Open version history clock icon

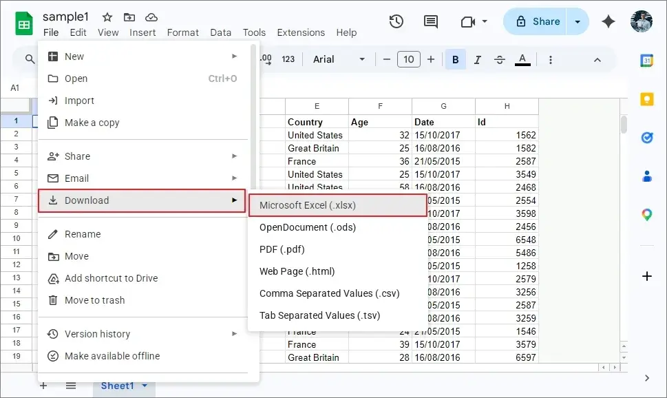(396, 21)
